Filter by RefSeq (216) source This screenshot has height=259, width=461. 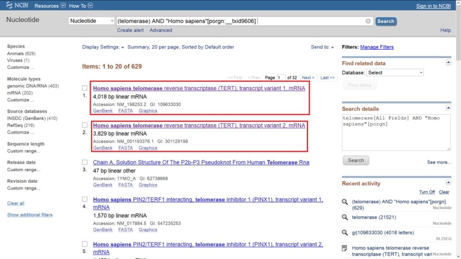(21, 125)
